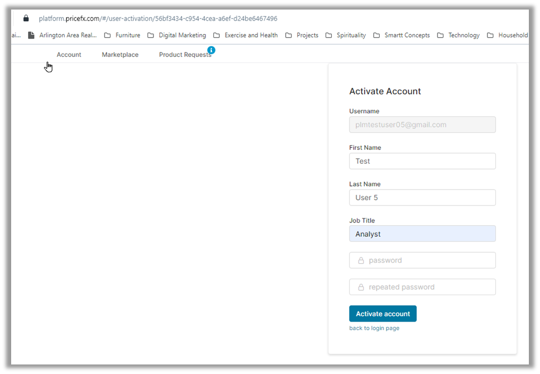
Task: Click the padlock site security icon
Action: point(26,19)
